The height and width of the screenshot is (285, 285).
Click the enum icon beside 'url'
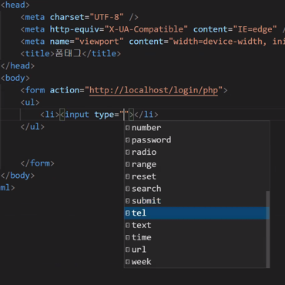coord(128,250)
